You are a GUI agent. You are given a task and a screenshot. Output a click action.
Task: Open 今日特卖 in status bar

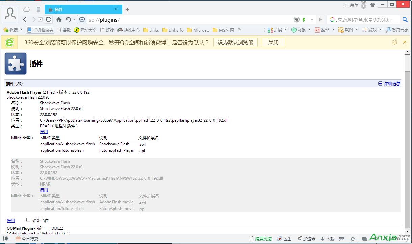point(27,239)
